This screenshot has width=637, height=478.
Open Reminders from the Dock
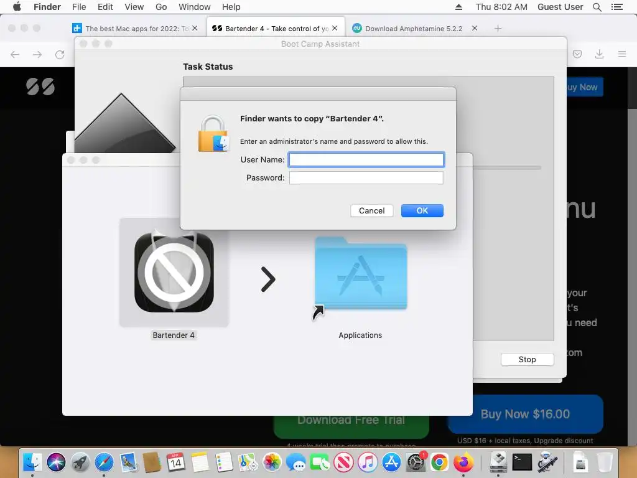[224, 462]
